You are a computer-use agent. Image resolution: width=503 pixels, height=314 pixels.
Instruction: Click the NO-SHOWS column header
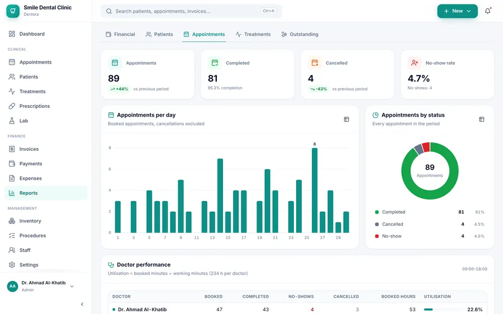pyautogui.click(x=301, y=297)
